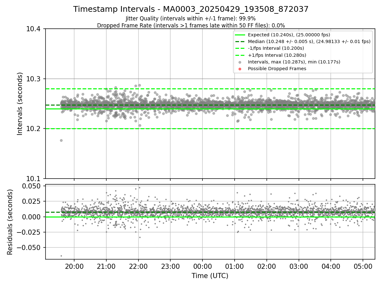
Task: Click the x-axis tick label '05:00'
Action: 363,266
